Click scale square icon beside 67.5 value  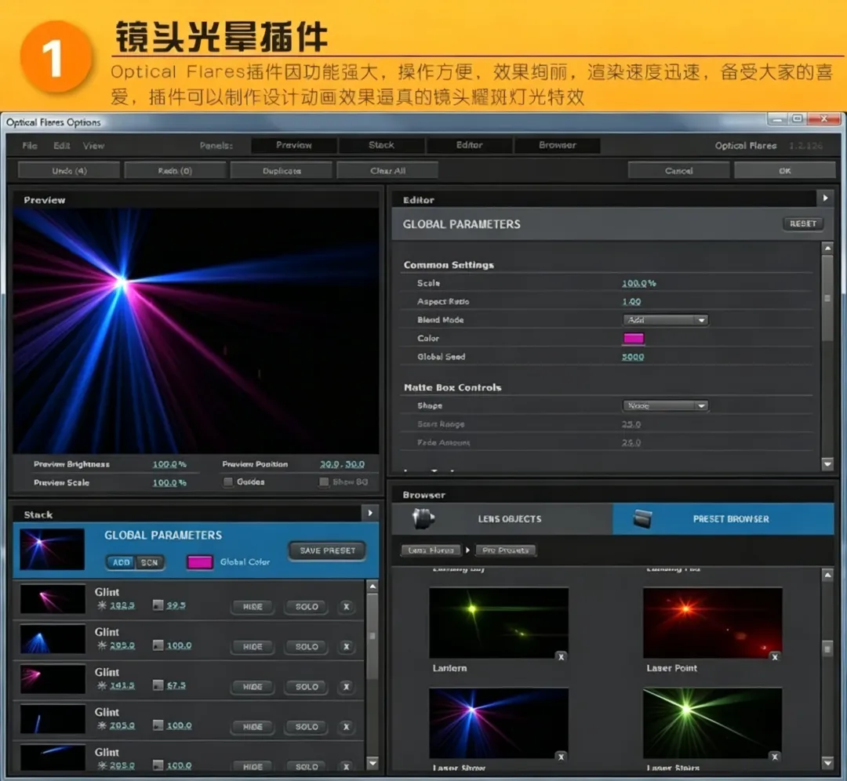158,685
